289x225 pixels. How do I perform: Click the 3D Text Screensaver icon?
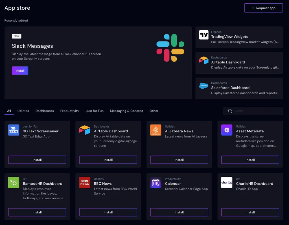coord(14,130)
